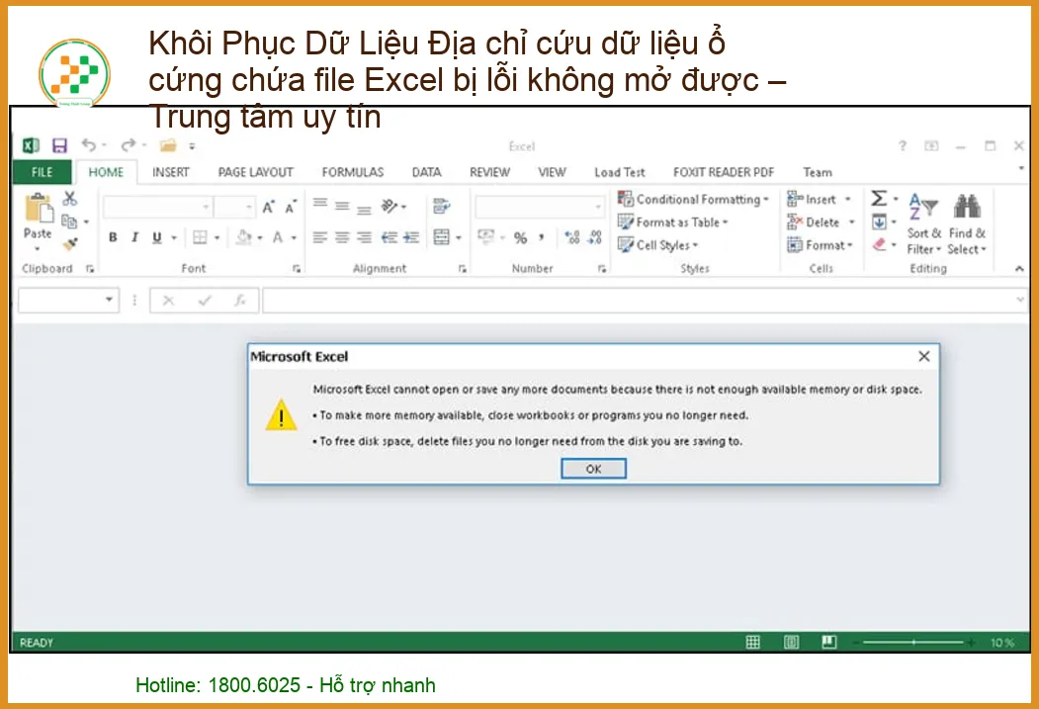Screen dimensions: 1039x709
Task: Open the Sort & Filter menu
Action: (x=923, y=222)
